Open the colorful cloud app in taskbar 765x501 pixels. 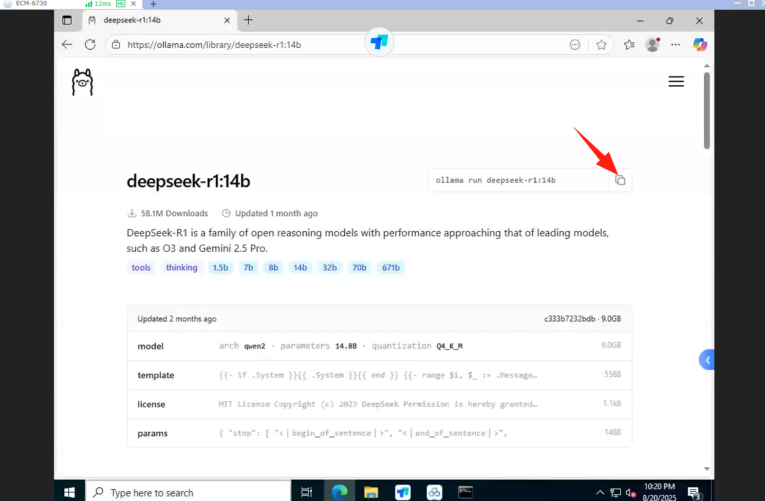tap(434, 492)
